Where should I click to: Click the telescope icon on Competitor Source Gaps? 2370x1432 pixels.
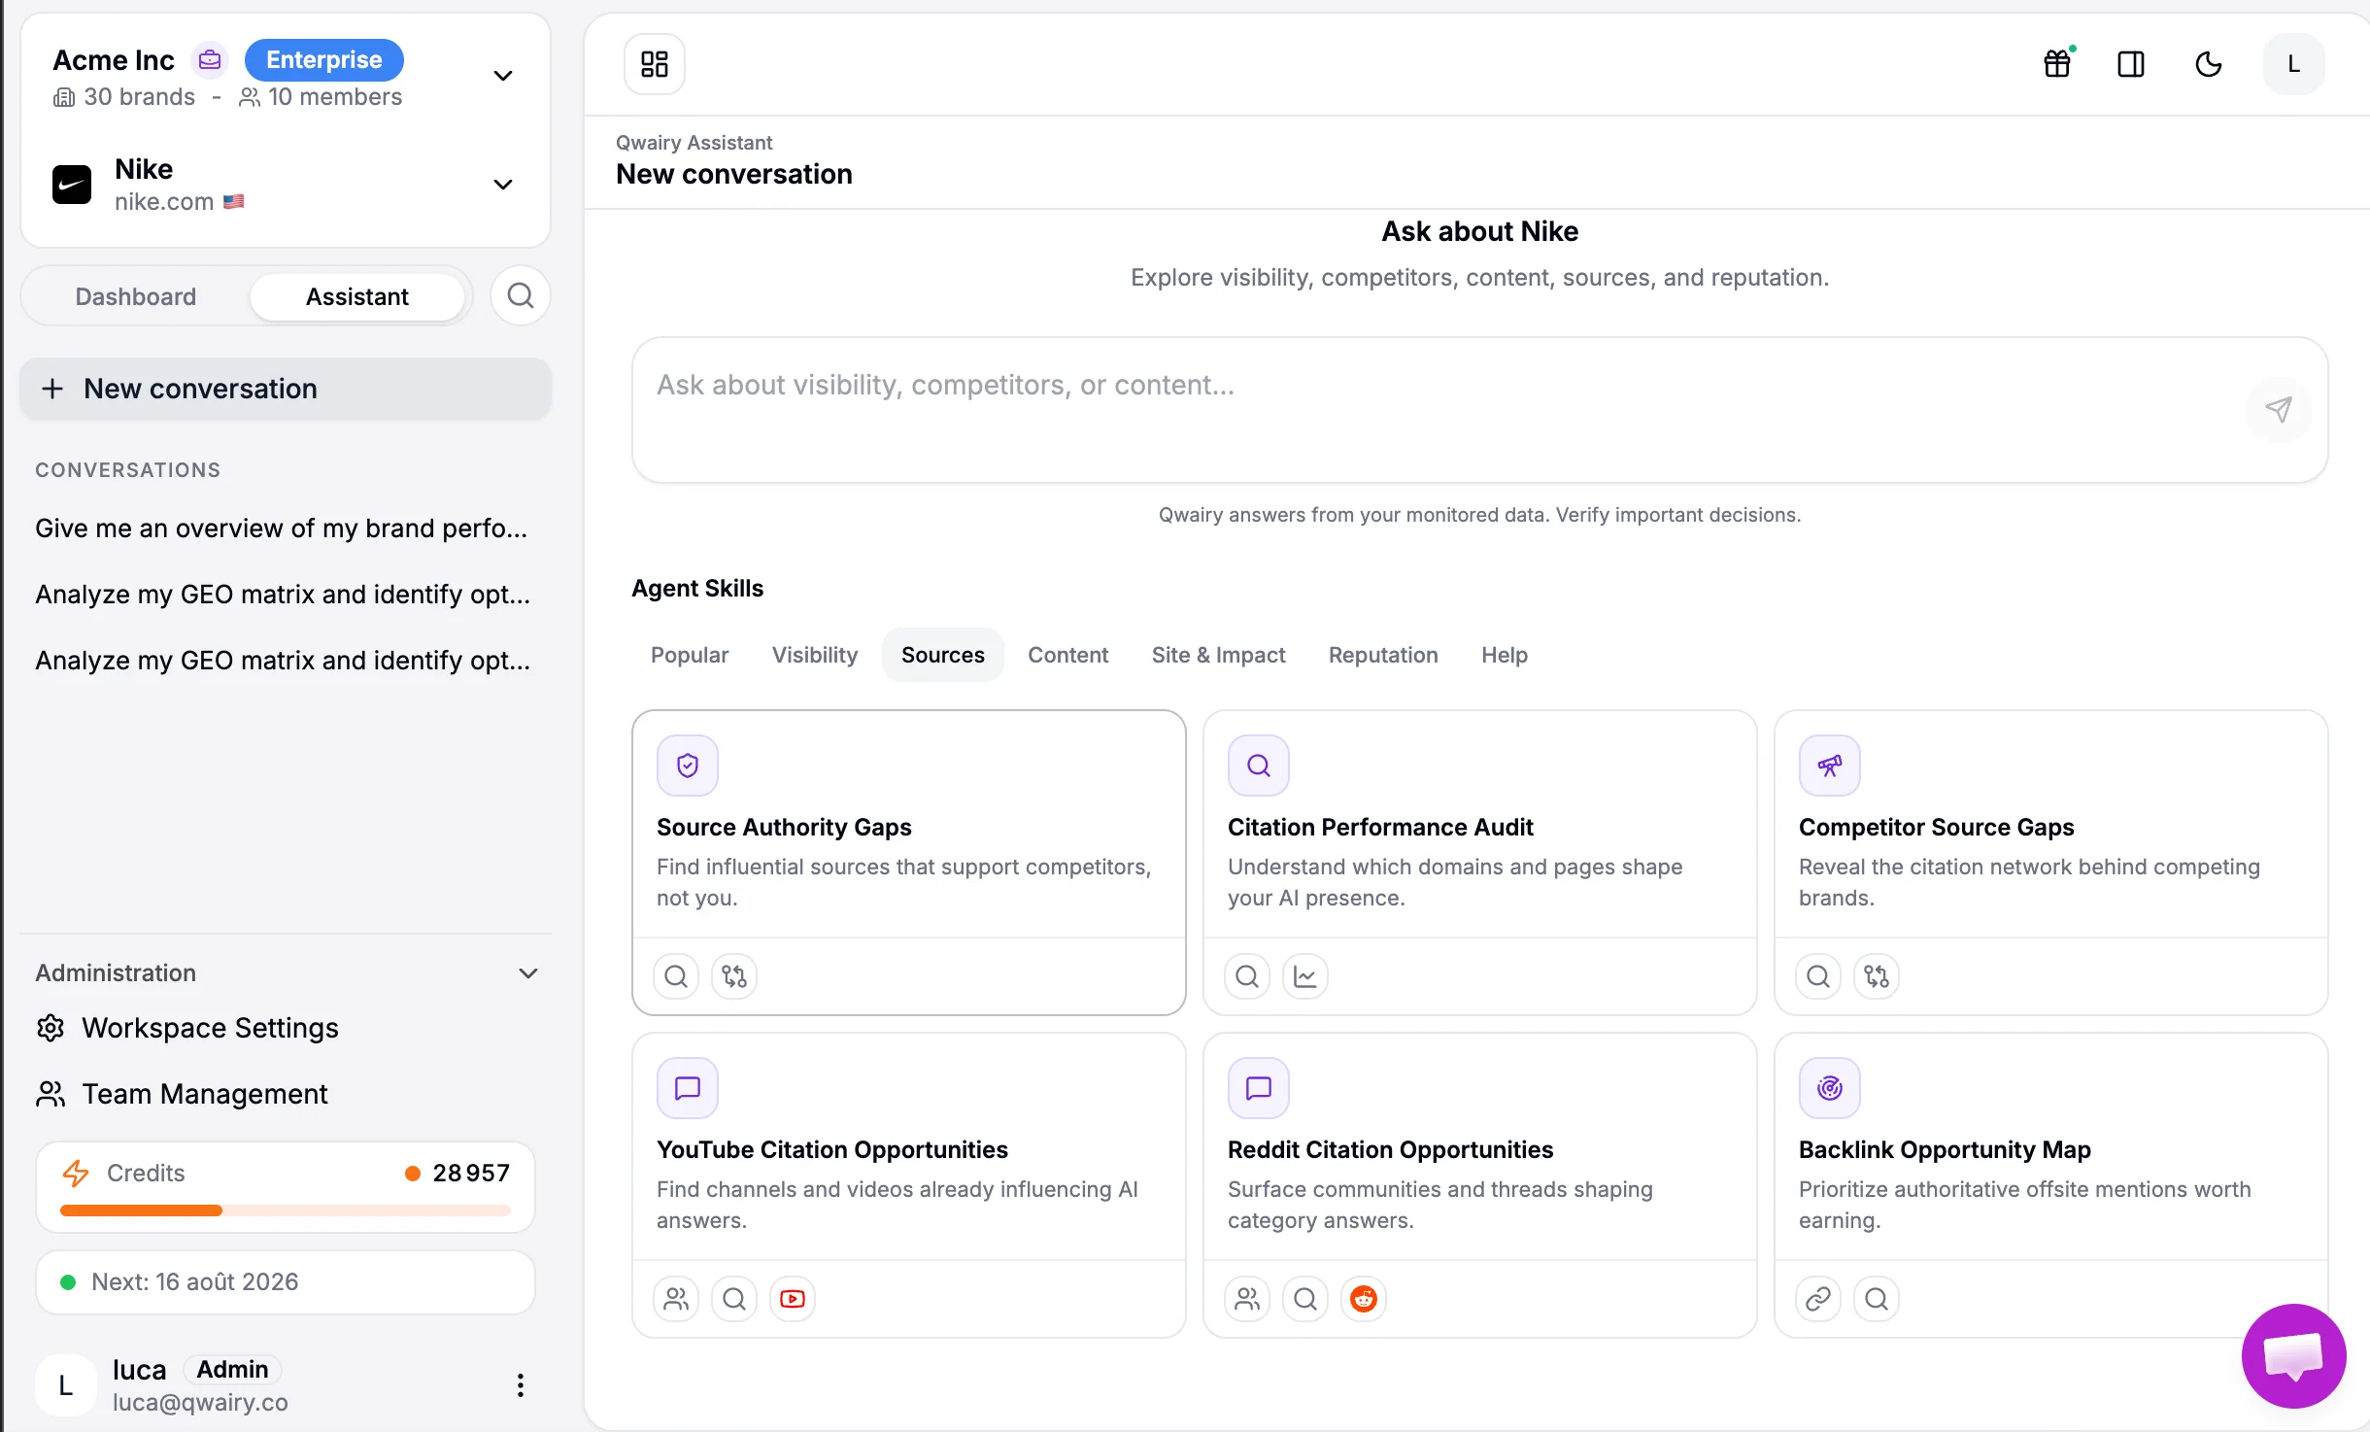click(1830, 766)
